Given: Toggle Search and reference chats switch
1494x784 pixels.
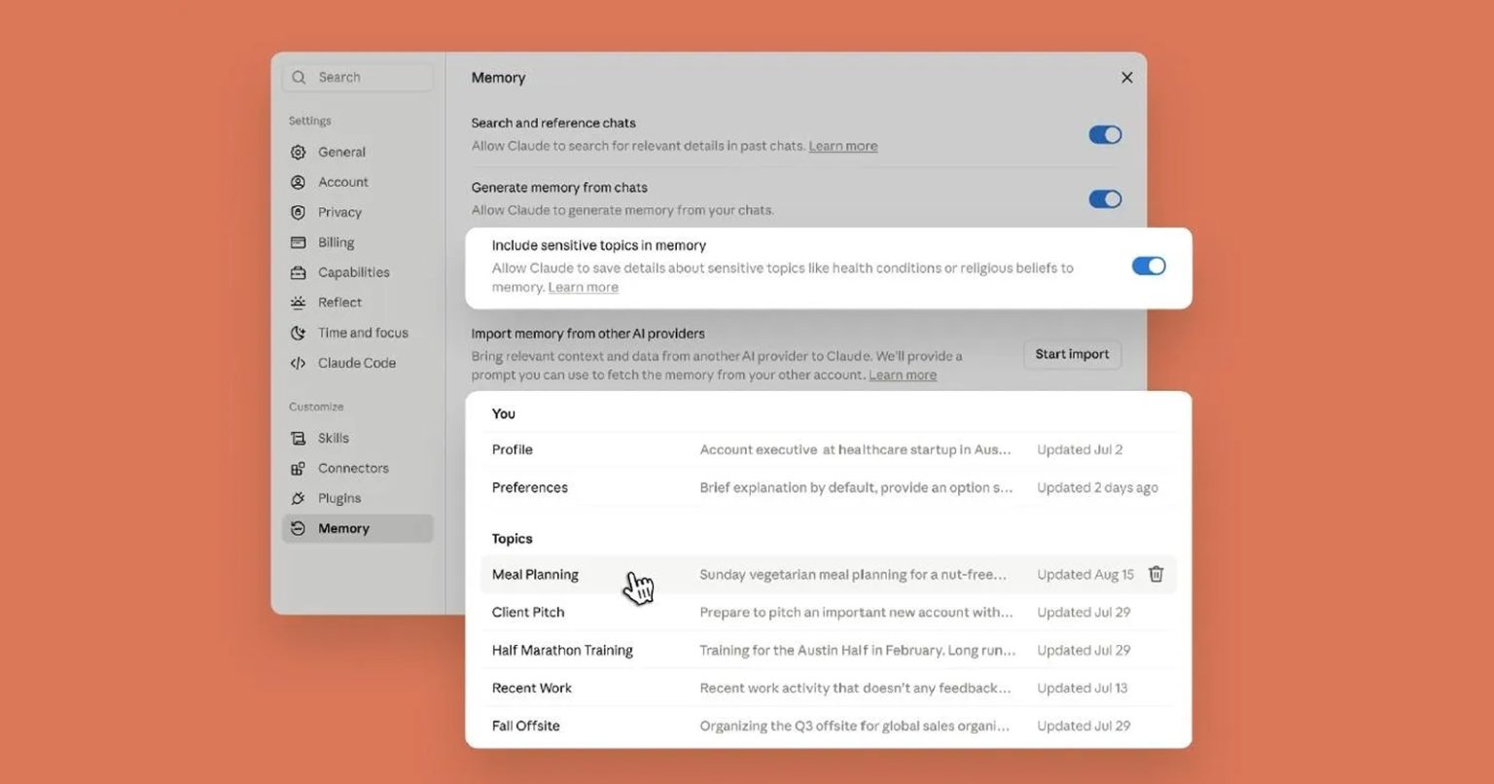Looking at the screenshot, I should (x=1105, y=135).
